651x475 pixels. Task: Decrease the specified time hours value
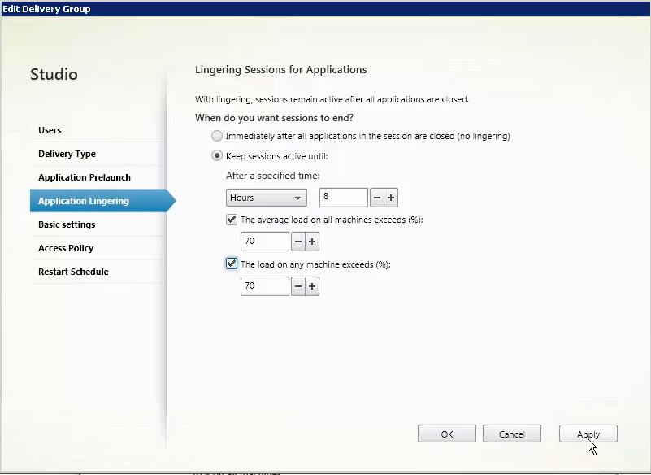[x=376, y=198]
